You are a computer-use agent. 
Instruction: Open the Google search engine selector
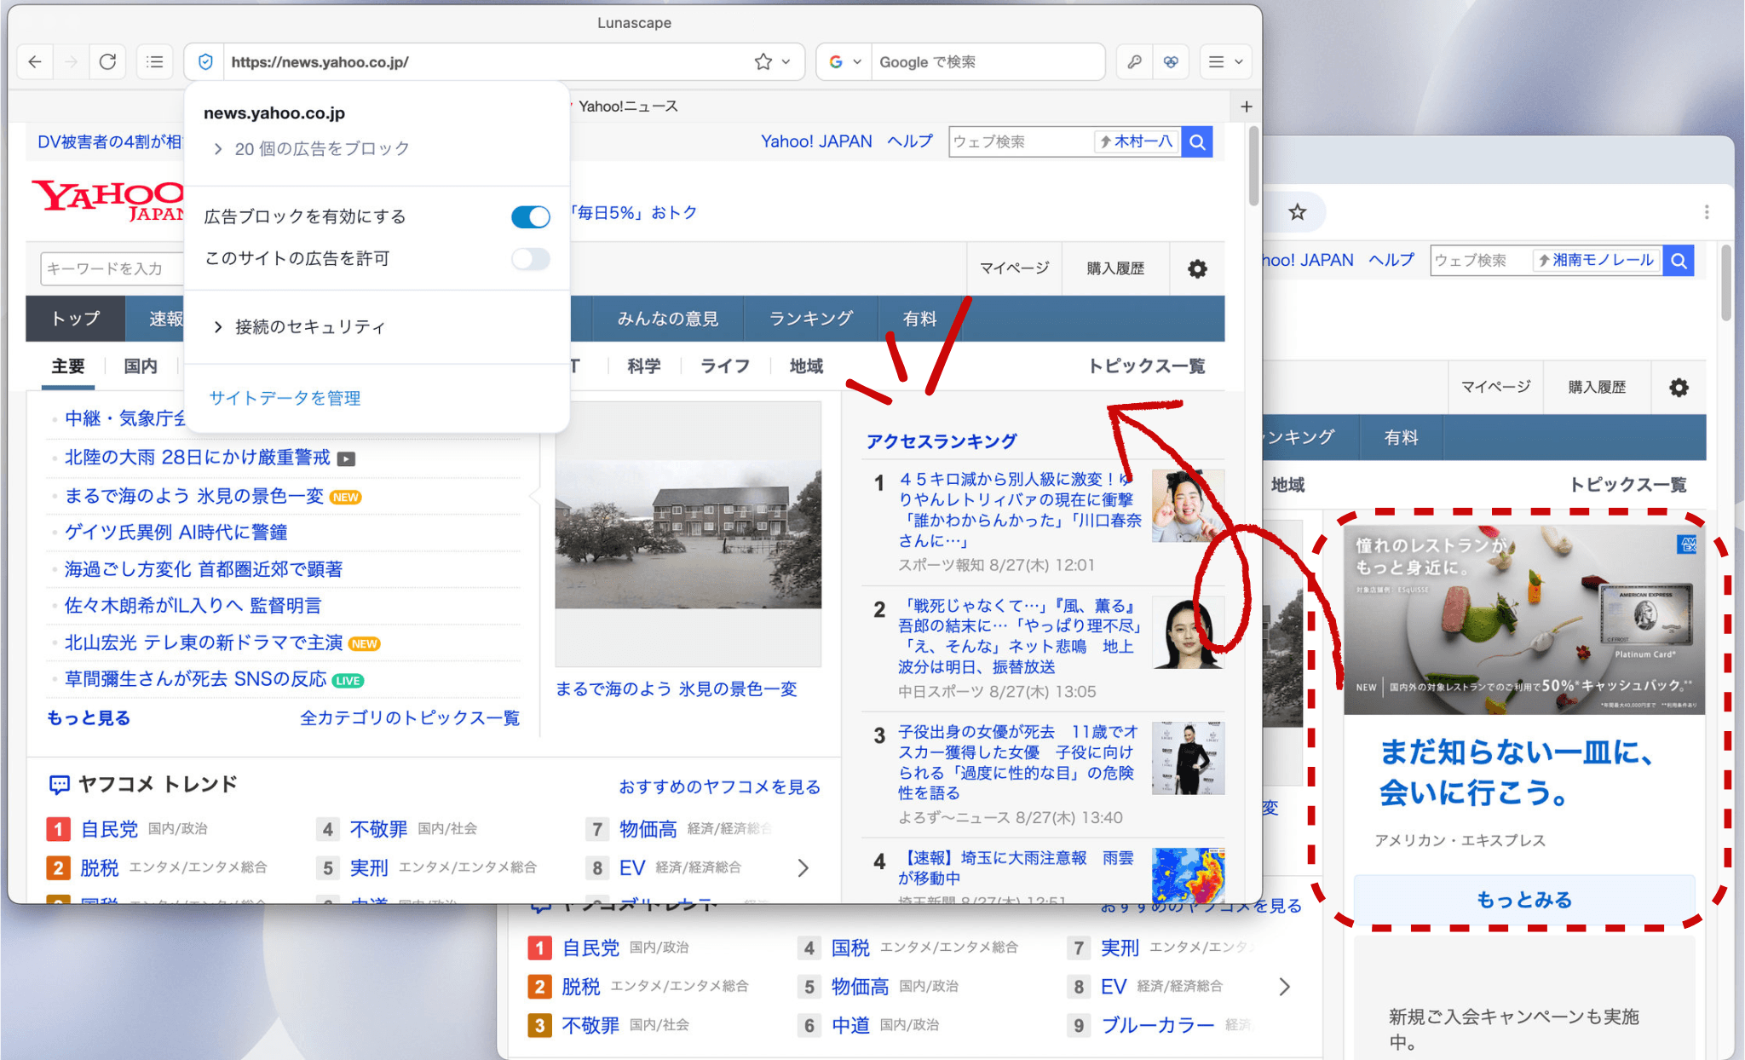[x=845, y=61]
